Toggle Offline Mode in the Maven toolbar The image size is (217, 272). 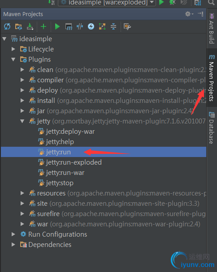tap(80, 26)
